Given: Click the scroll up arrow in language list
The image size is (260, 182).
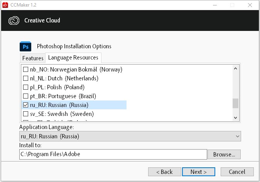Looking at the screenshot, I should click(235, 68).
